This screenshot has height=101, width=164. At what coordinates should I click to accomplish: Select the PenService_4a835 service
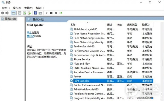point(112,47)
